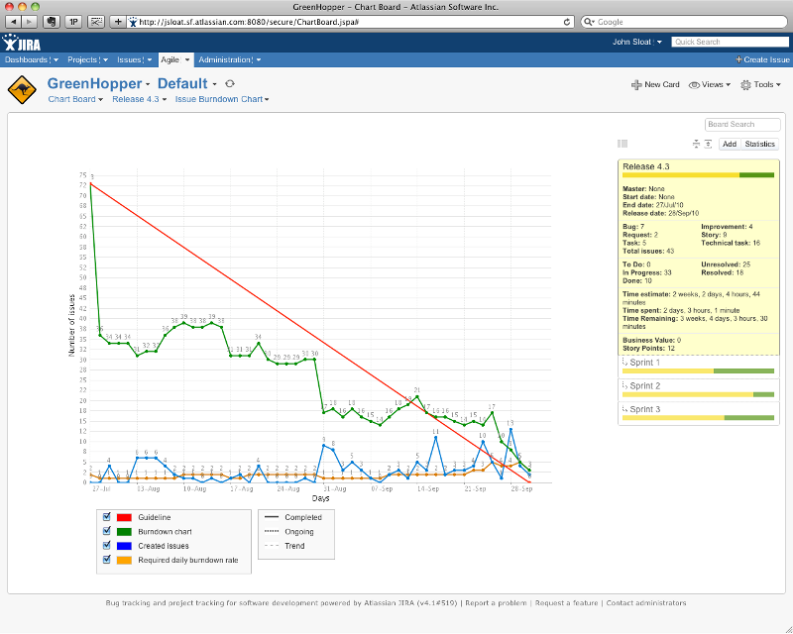Click the Evernote elephant toolbar icon

tap(51, 21)
